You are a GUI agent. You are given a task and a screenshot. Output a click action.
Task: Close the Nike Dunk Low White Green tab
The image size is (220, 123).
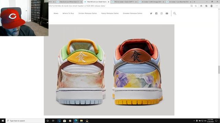coord(81,2)
